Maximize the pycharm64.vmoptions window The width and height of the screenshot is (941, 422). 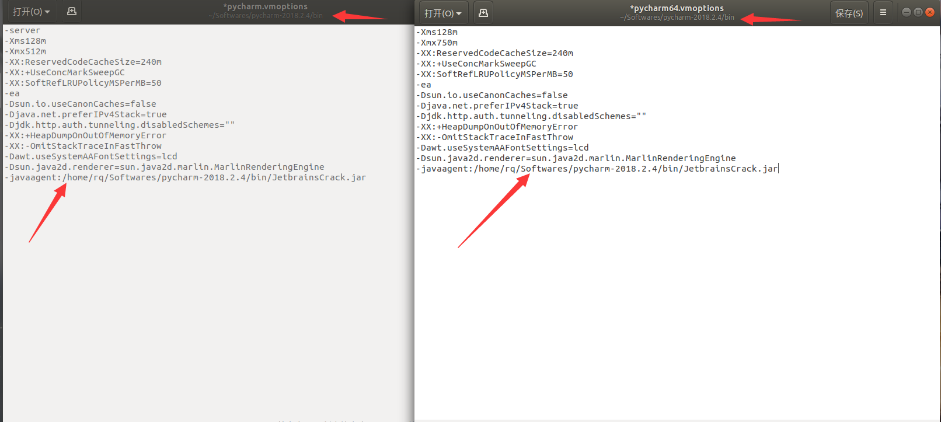click(918, 12)
